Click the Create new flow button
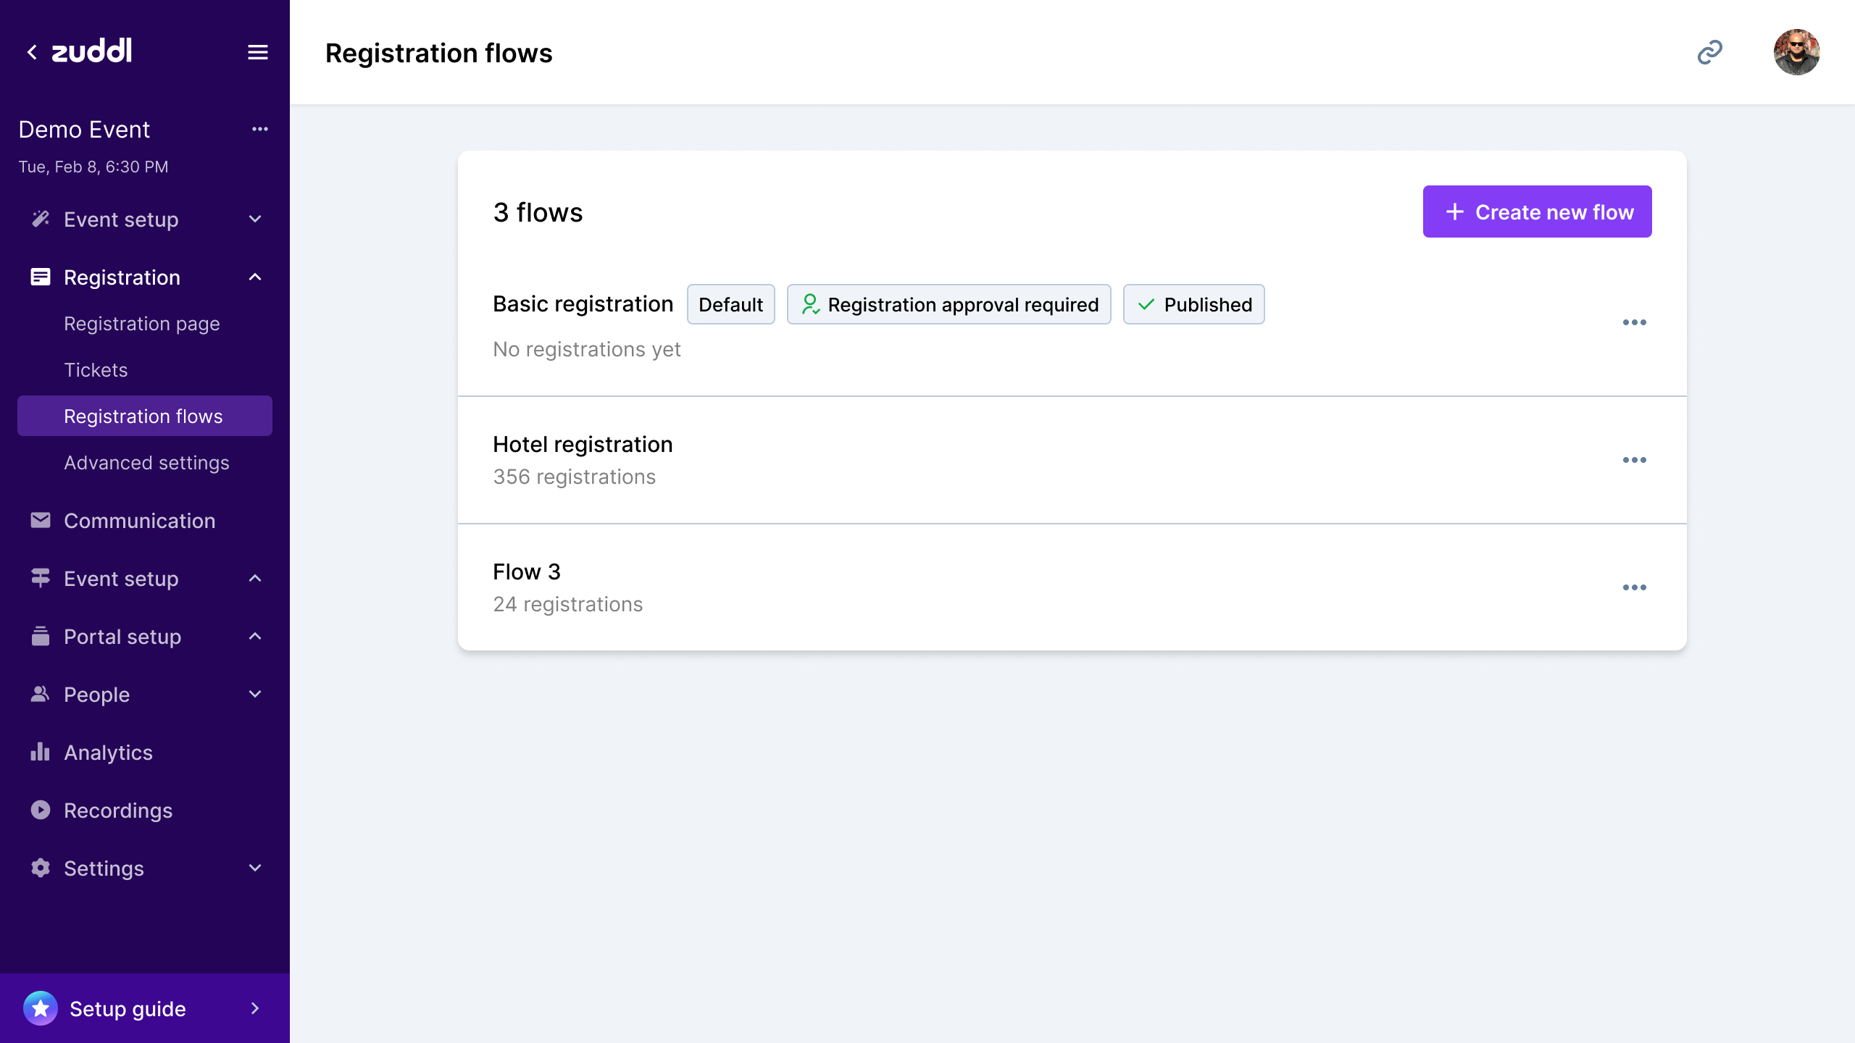Screen dimensions: 1855x1043 point(1537,211)
